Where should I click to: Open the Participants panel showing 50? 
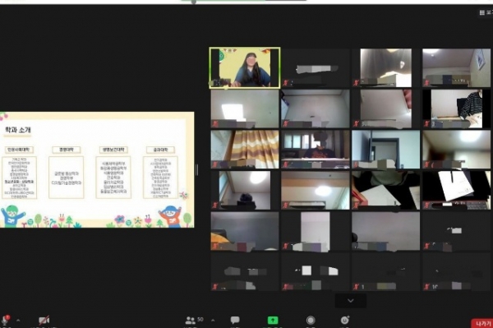pos(194,320)
